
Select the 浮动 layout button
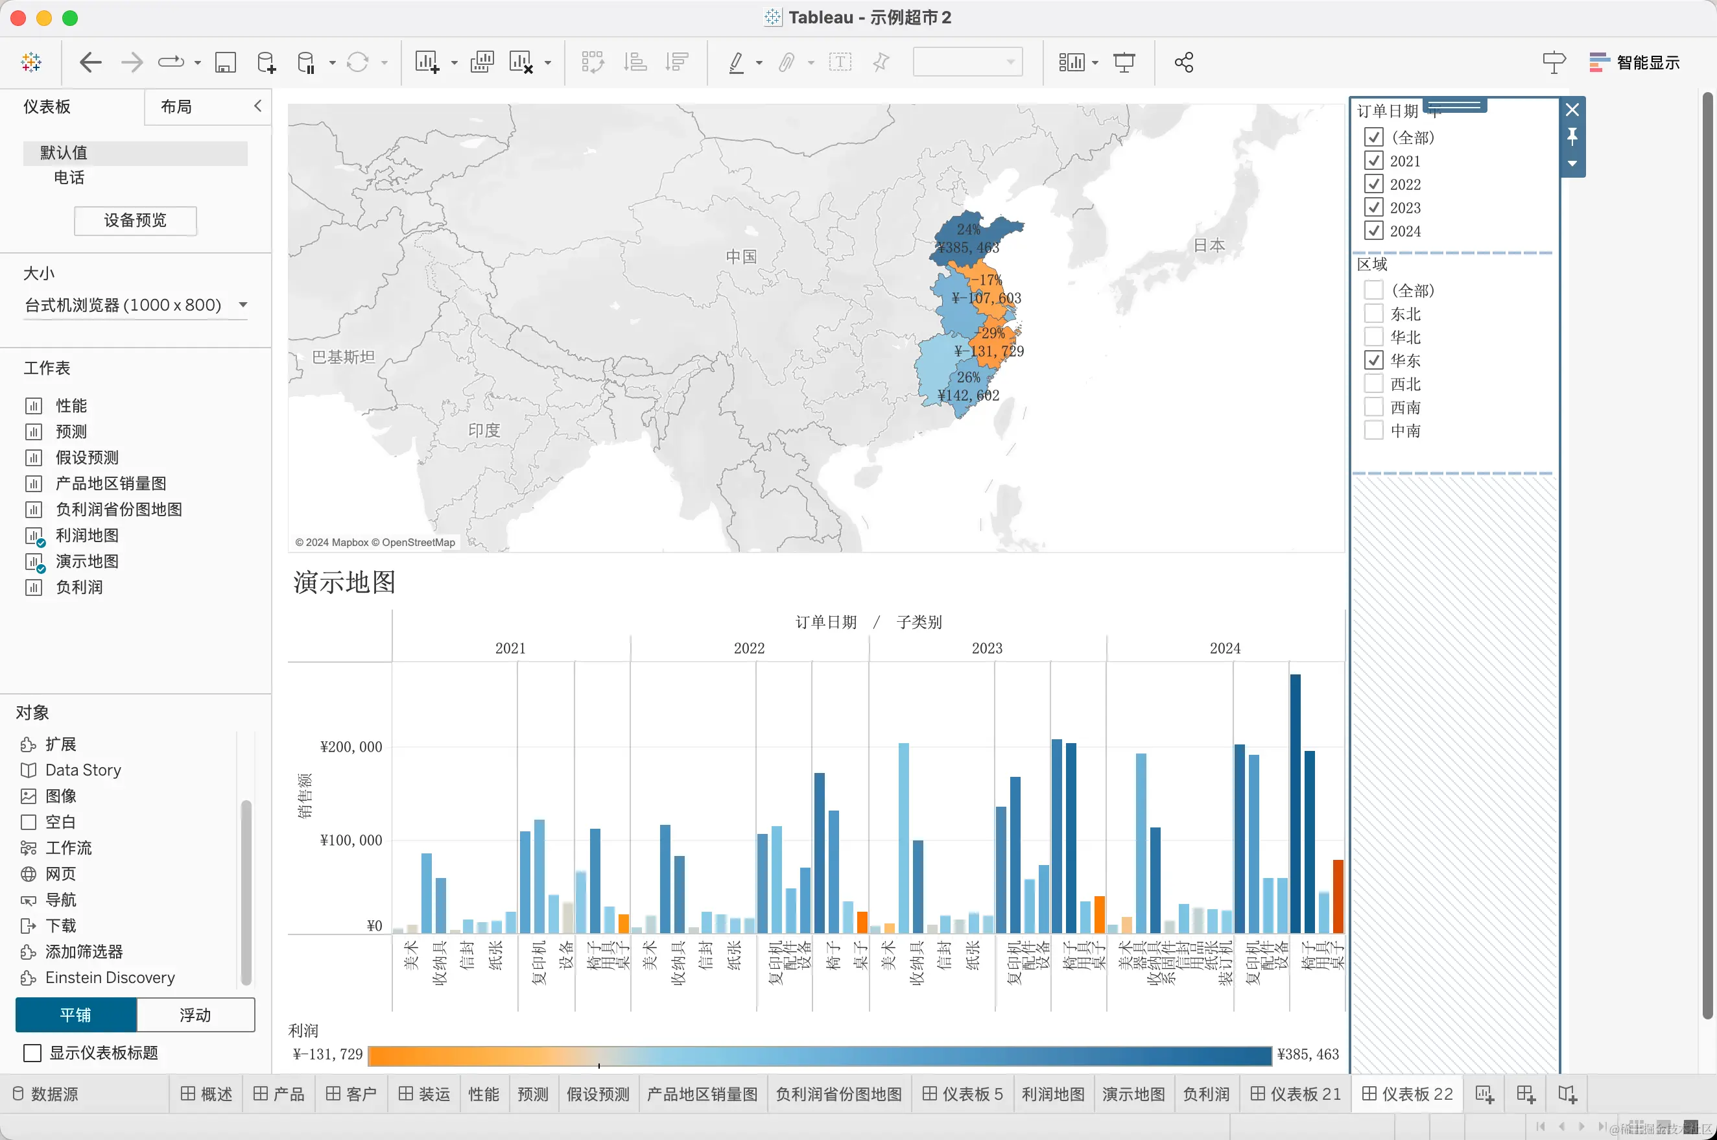[195, 1015]
